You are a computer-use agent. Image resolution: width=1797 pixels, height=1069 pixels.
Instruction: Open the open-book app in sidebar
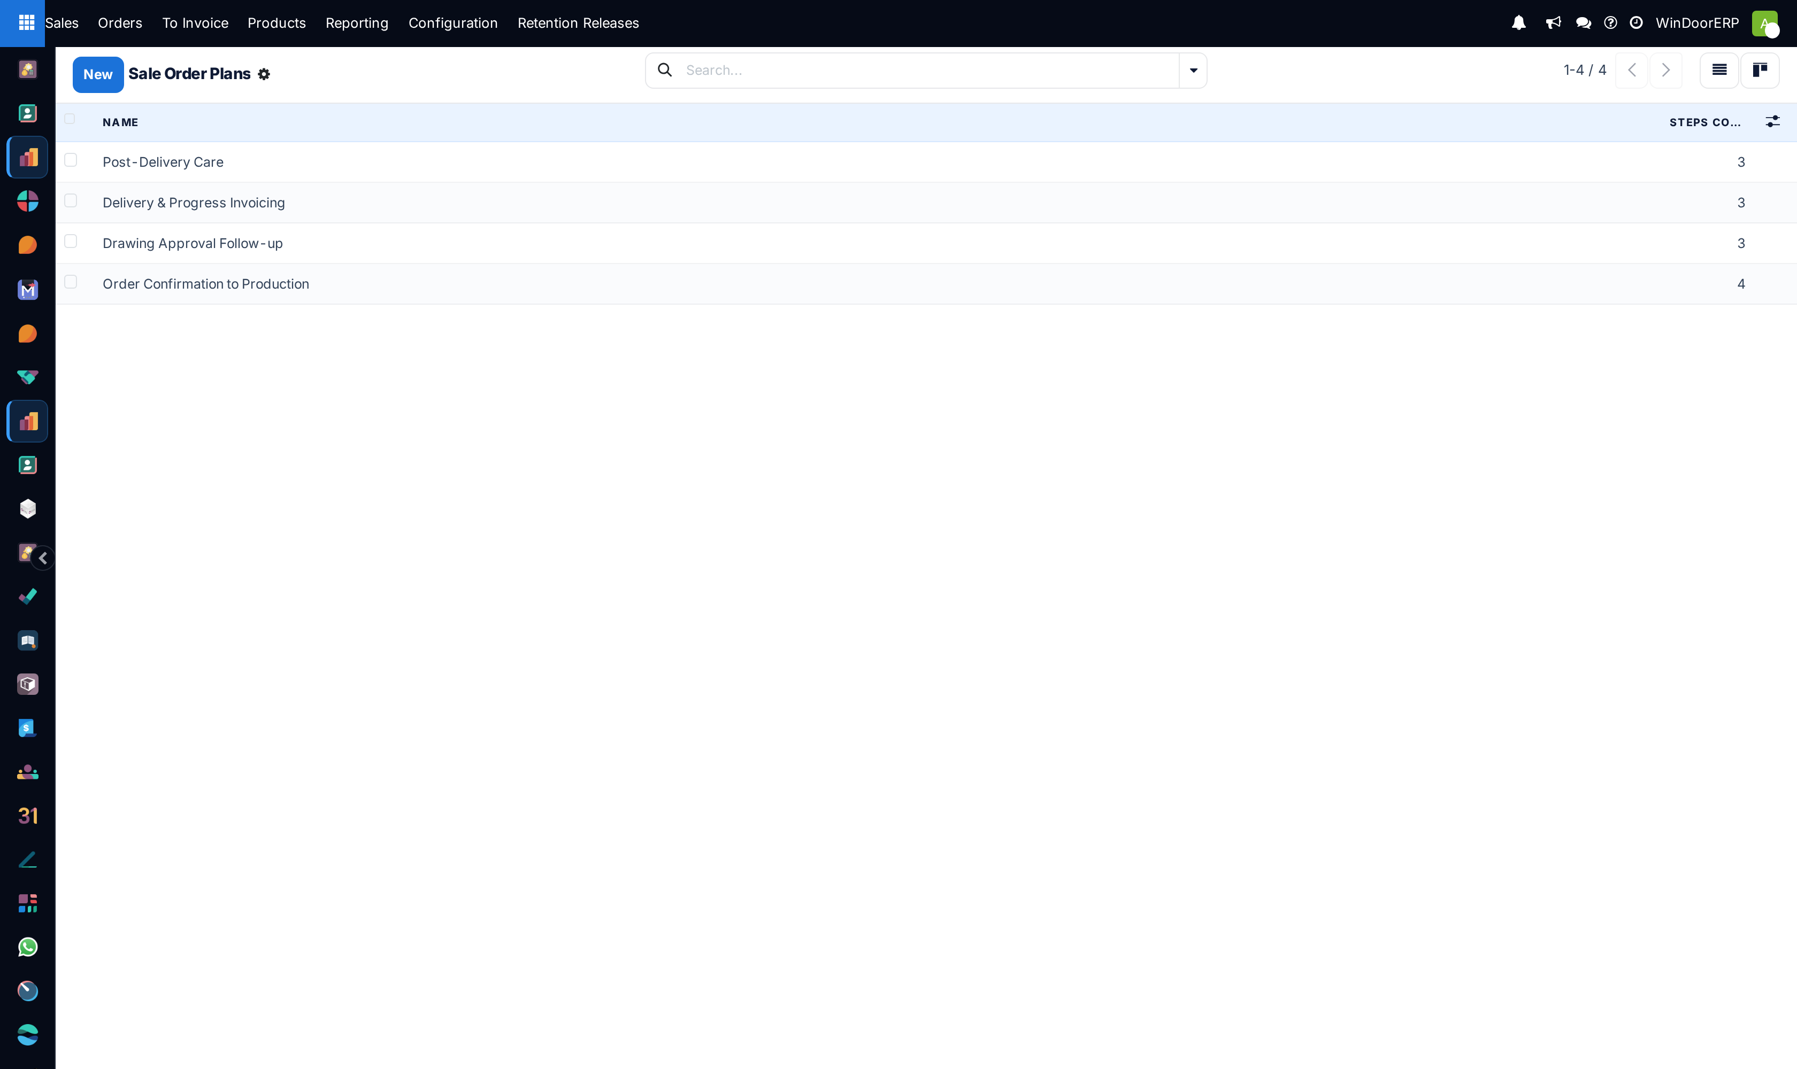[x=27, y=640]
